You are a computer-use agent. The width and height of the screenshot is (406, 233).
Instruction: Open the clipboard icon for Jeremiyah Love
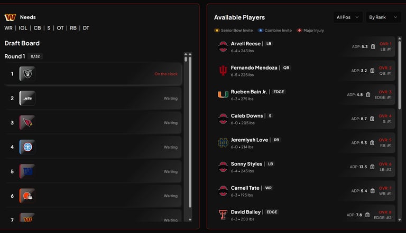pyautogui.click(x=372, y=143)
